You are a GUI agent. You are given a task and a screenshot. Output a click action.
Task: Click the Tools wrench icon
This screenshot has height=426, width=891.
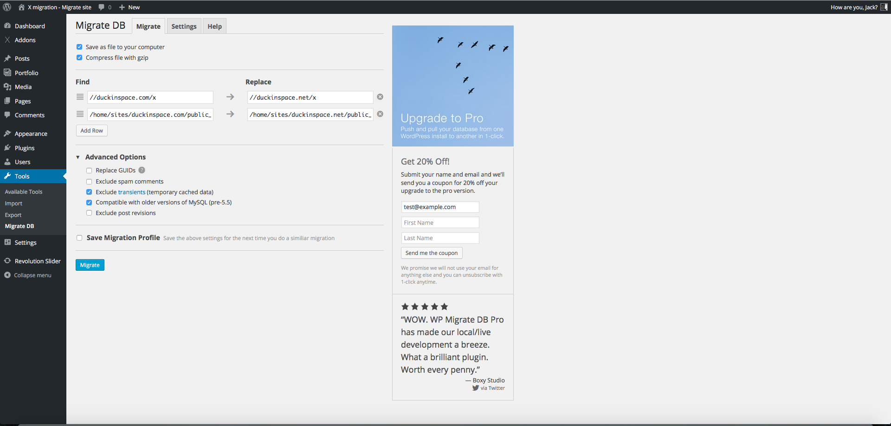(x=7, y=176)
